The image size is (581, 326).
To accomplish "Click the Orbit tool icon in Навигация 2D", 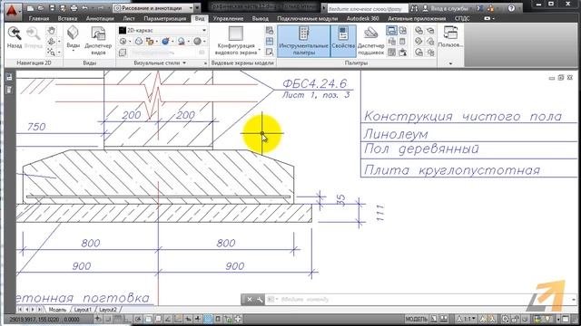I will click(51, 41).
